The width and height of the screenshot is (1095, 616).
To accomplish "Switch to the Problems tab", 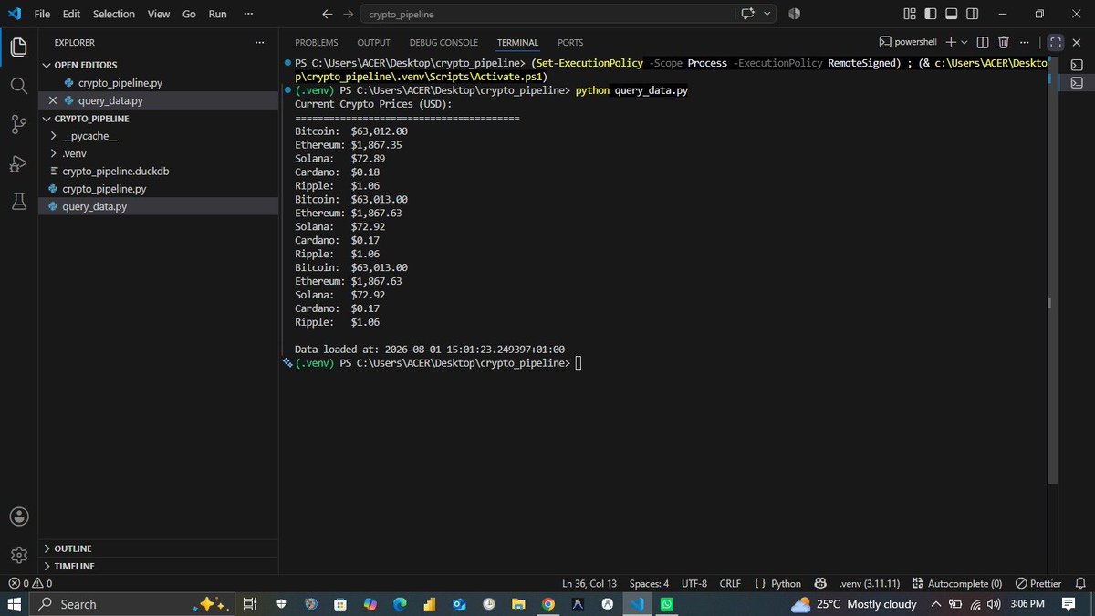I will 317,42.
